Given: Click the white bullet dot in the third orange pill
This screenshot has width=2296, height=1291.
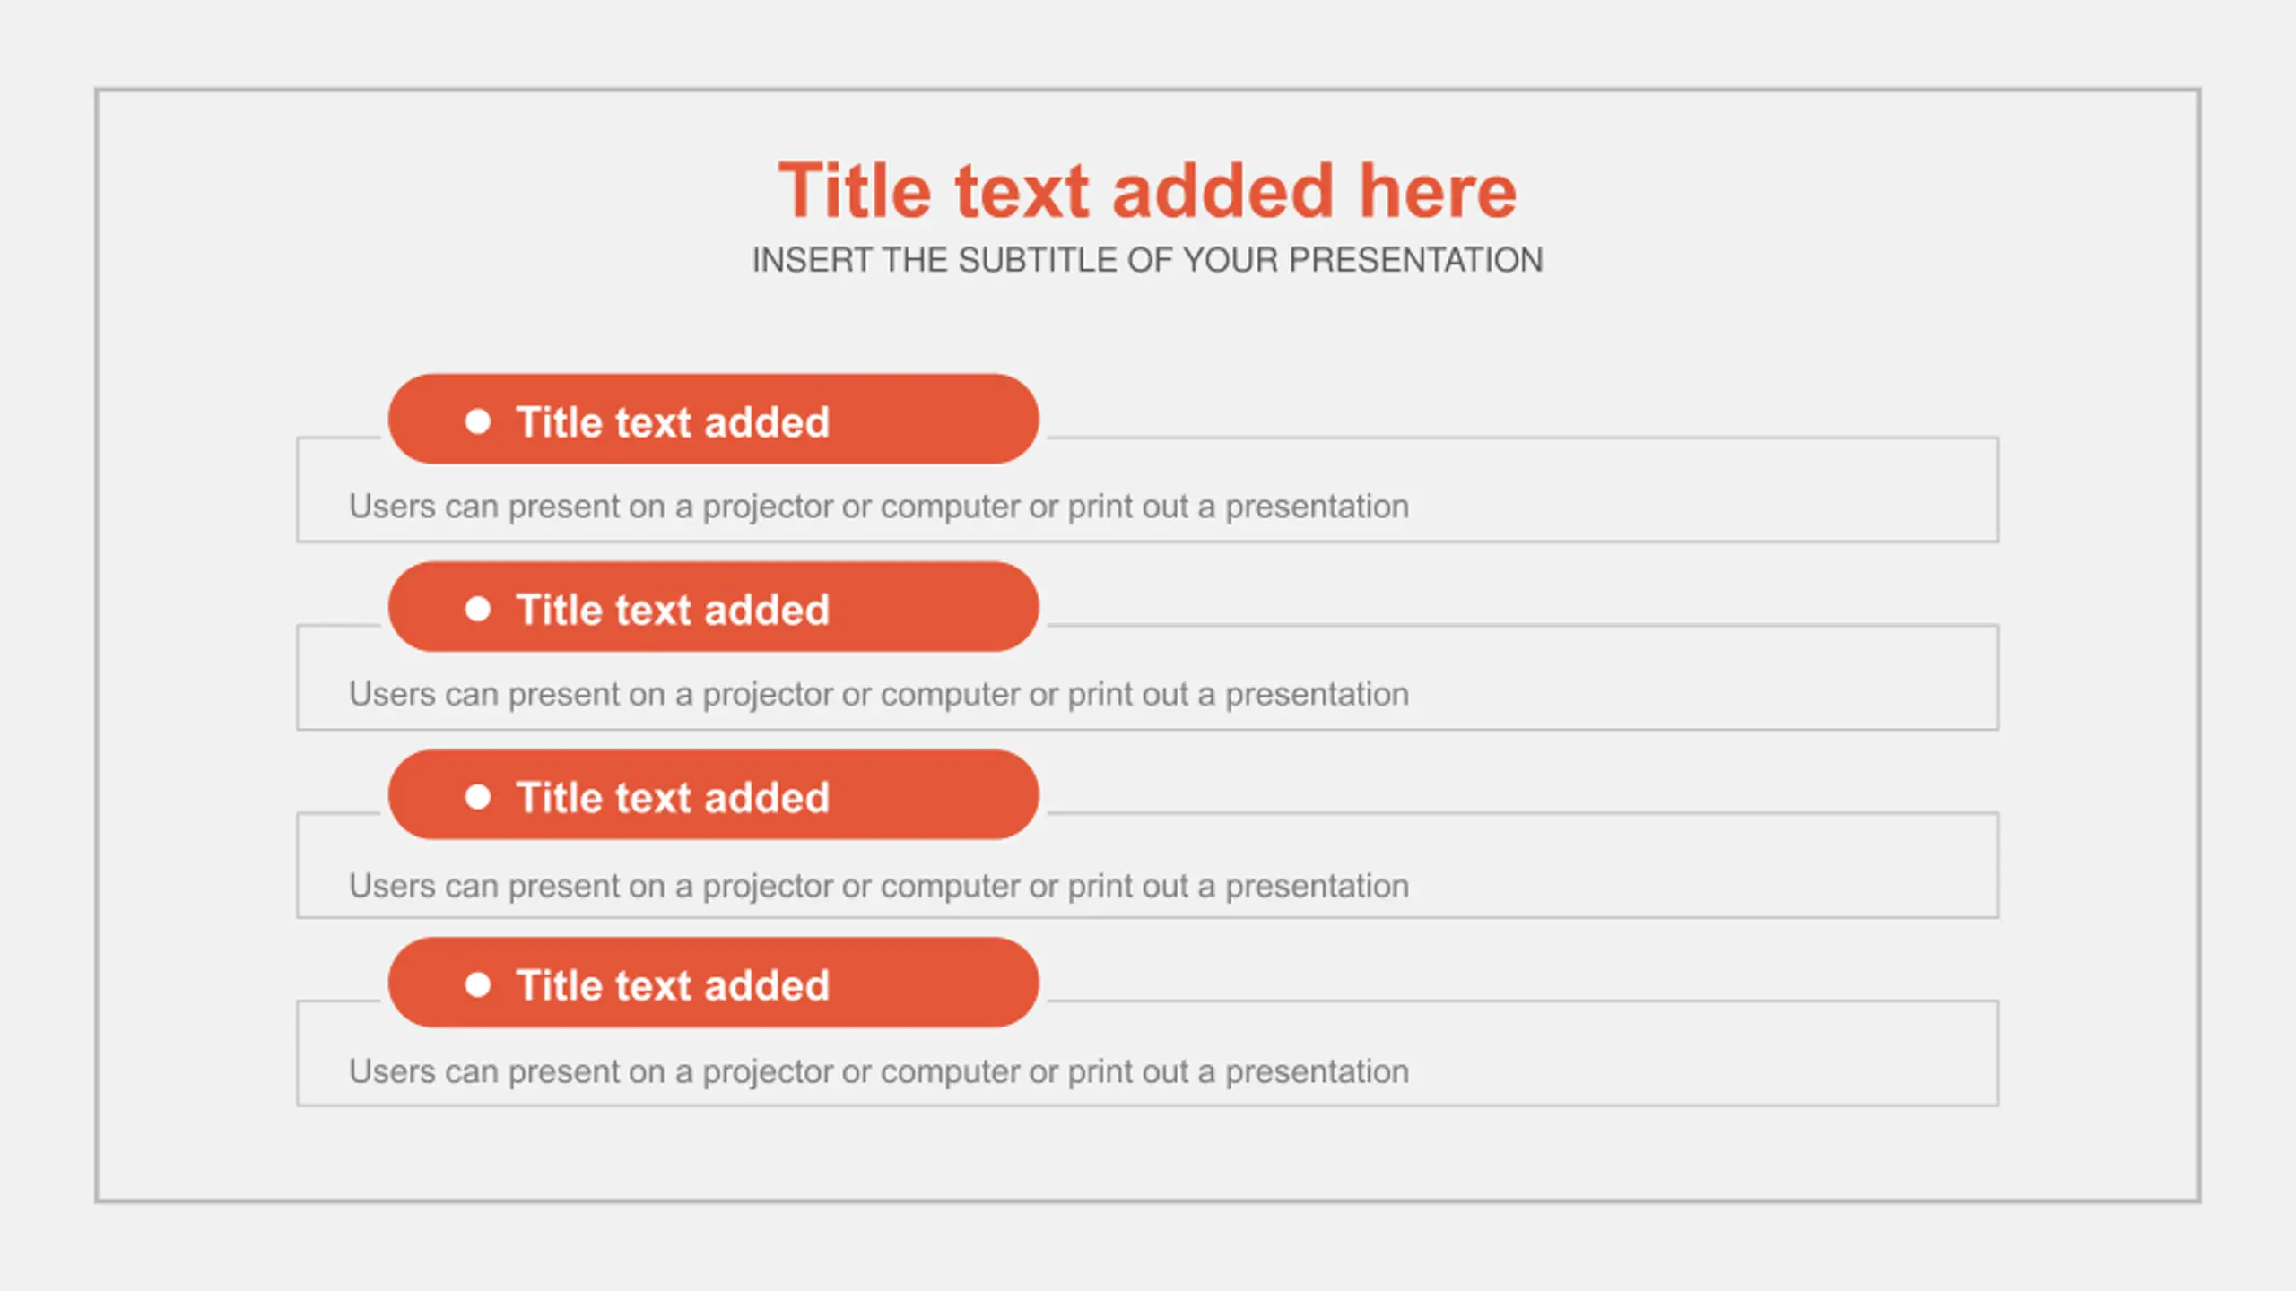Looking at the screenshot, I should pyautogui.click(x=478, y=797).
